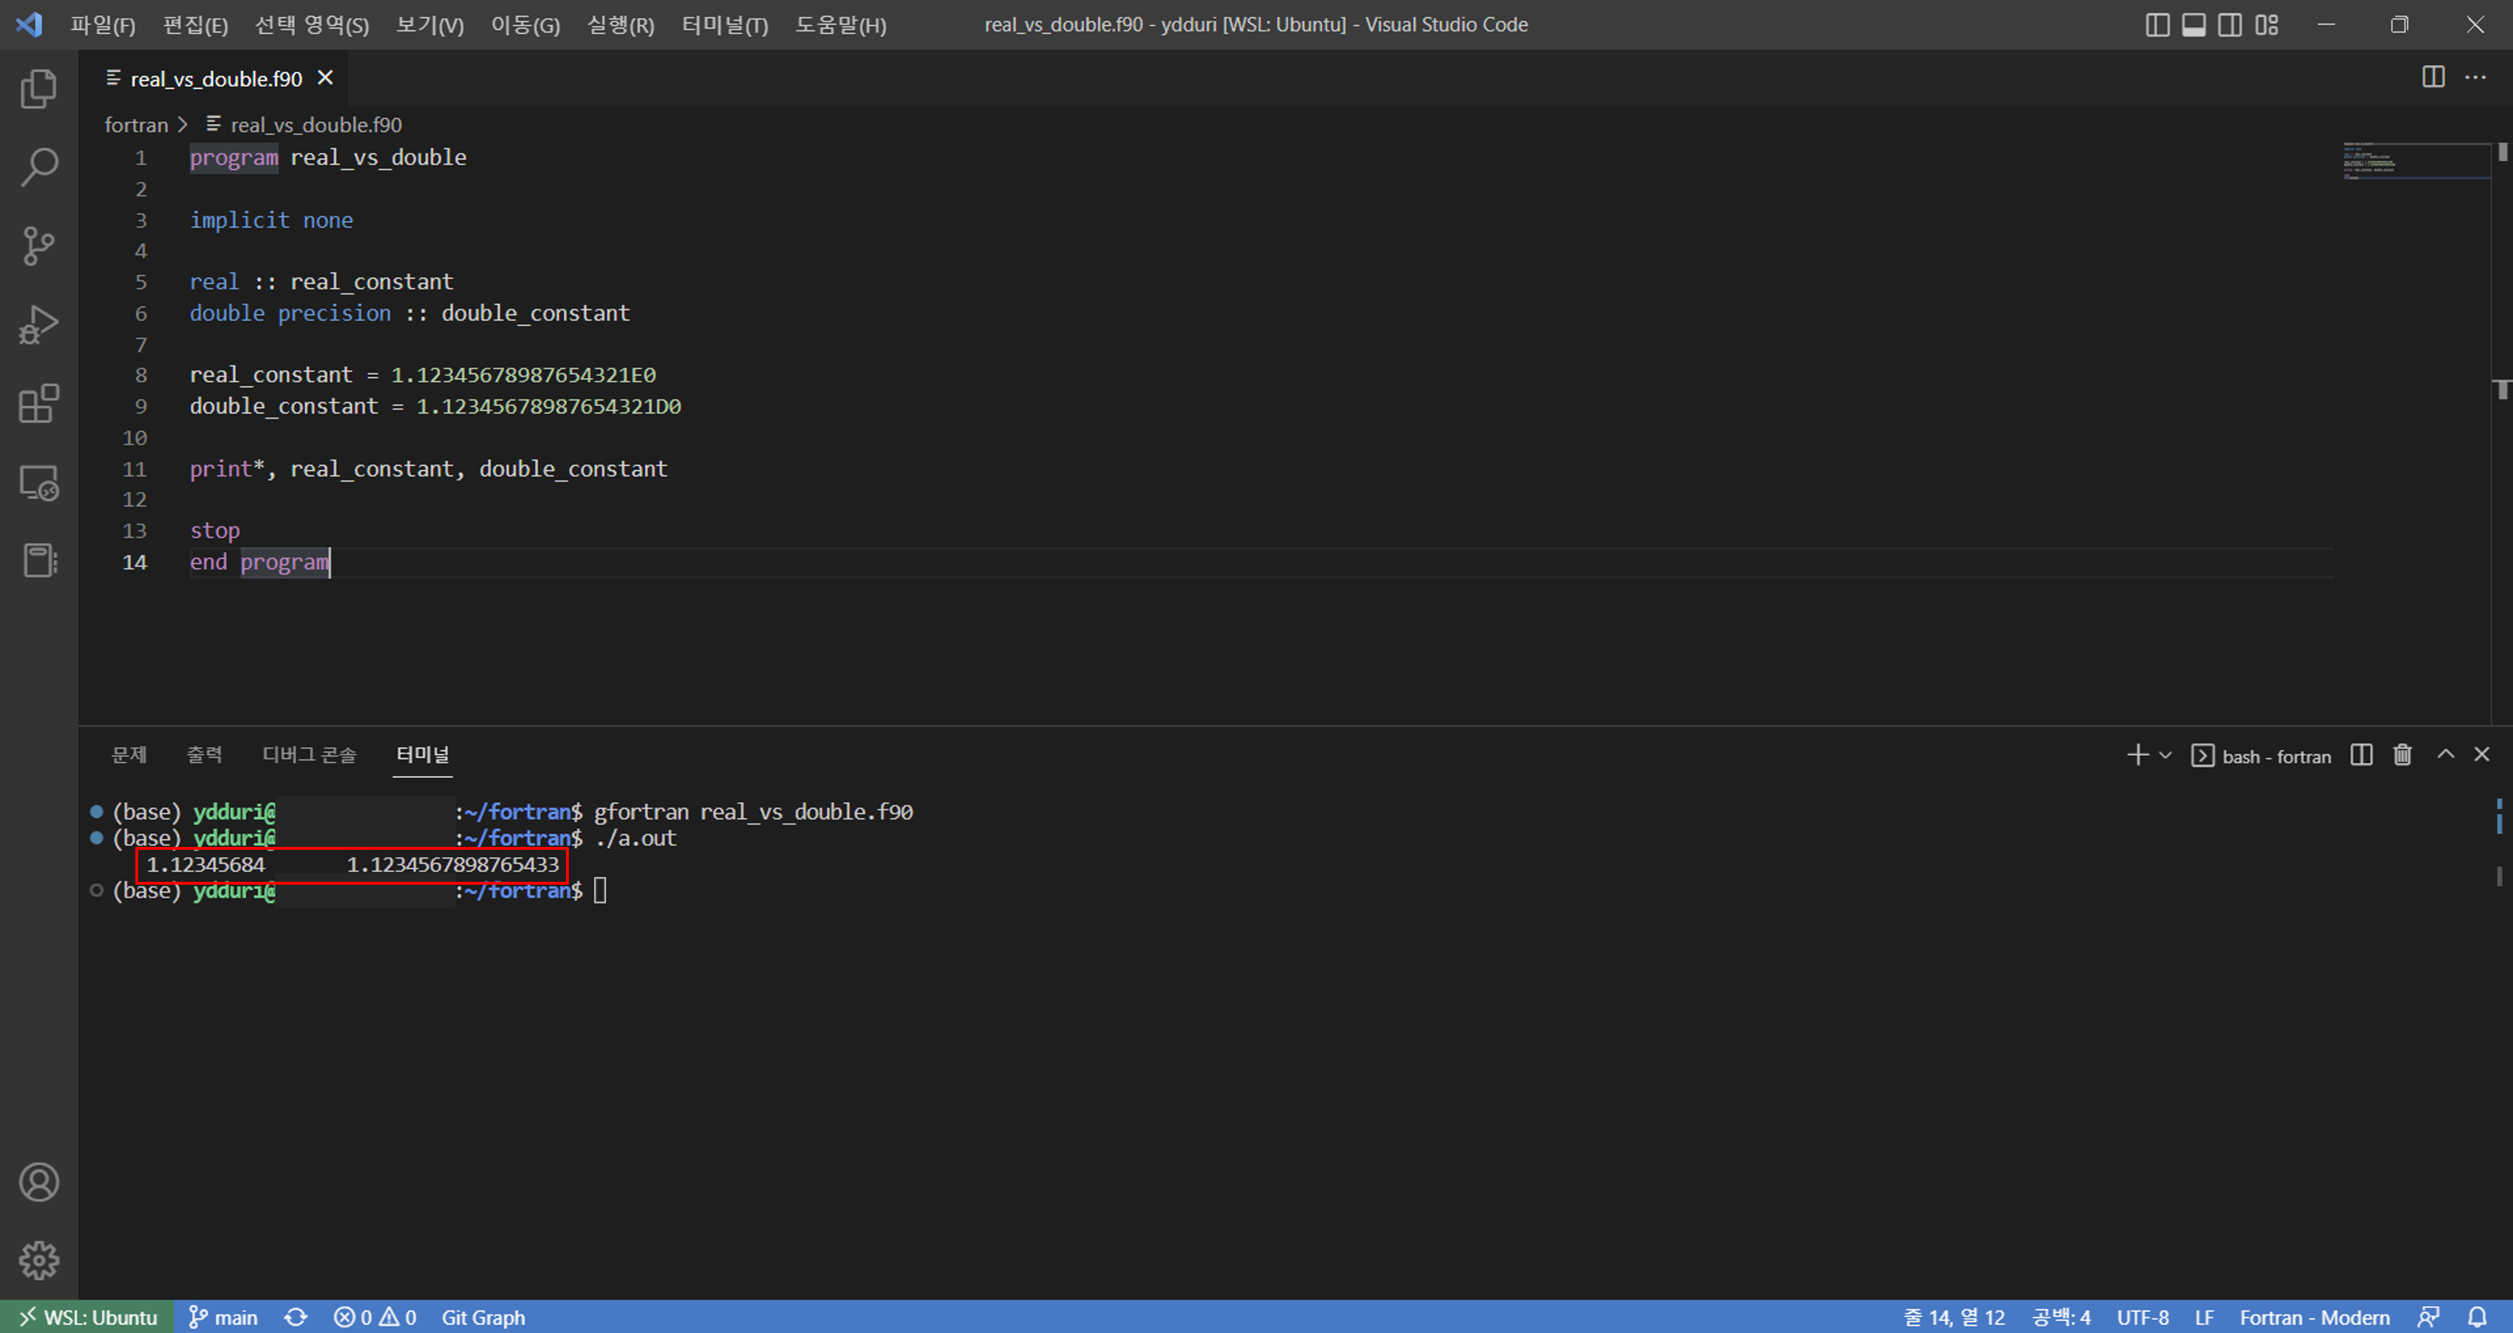Expand the new terminal profile dropdown arrow
The image size is (2513, 1333).
(x=2166, y=755)
